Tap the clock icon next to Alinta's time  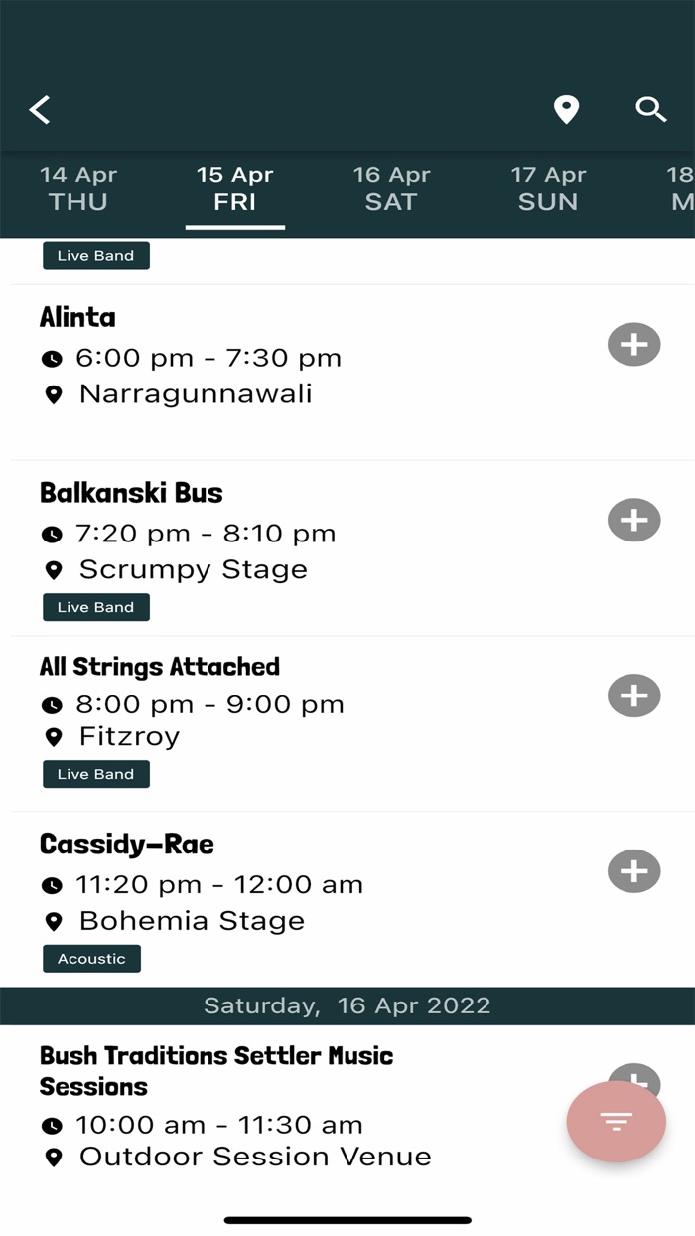click(53, 357)
